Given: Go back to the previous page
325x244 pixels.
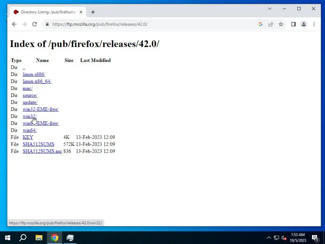Looking at the screenshot, I should click(14, 24).
